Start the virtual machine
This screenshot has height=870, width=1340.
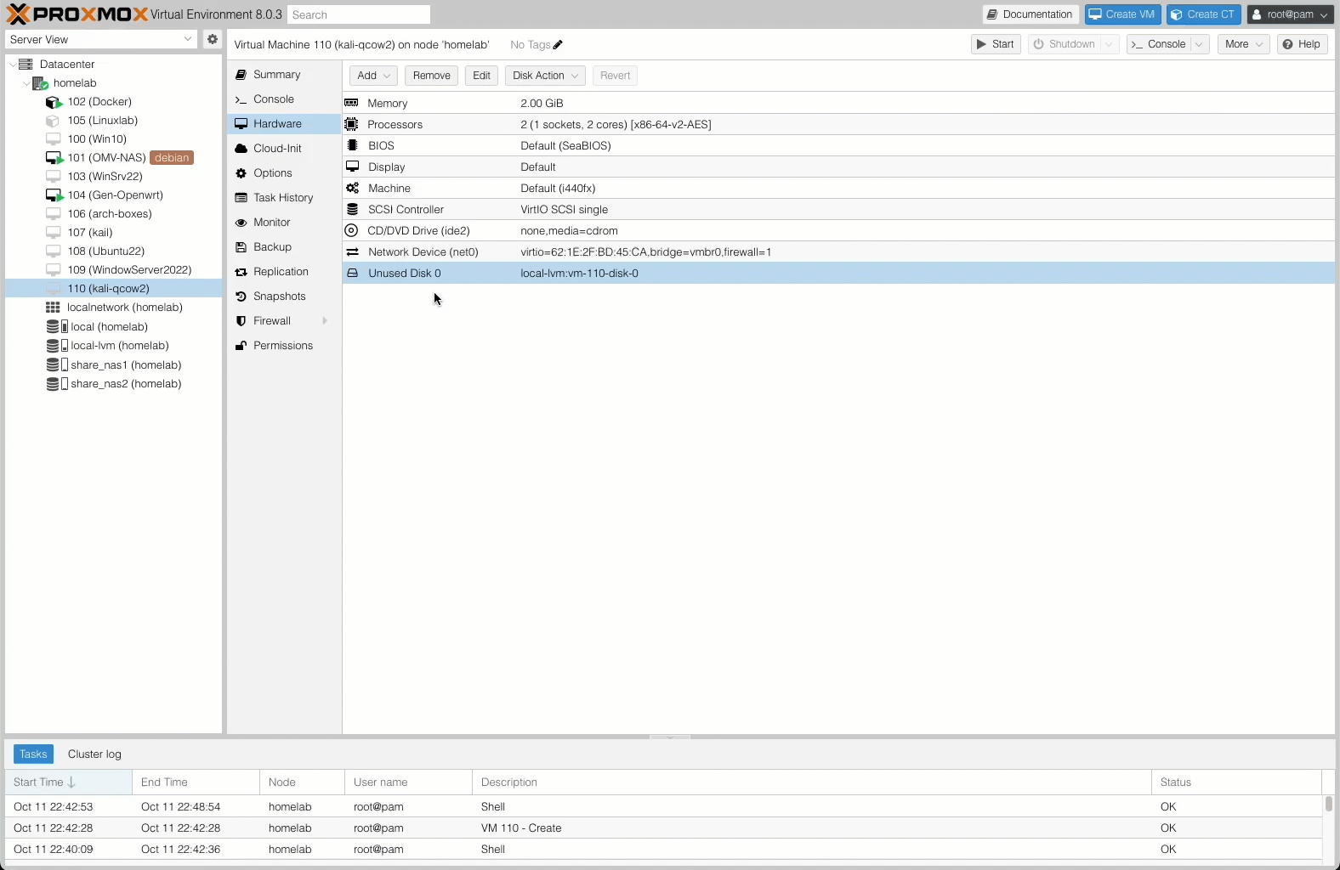996,44
